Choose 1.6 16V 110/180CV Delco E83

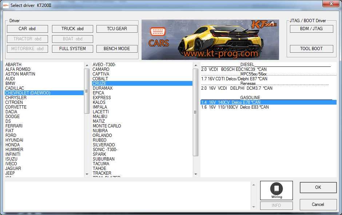coord(268,107)
